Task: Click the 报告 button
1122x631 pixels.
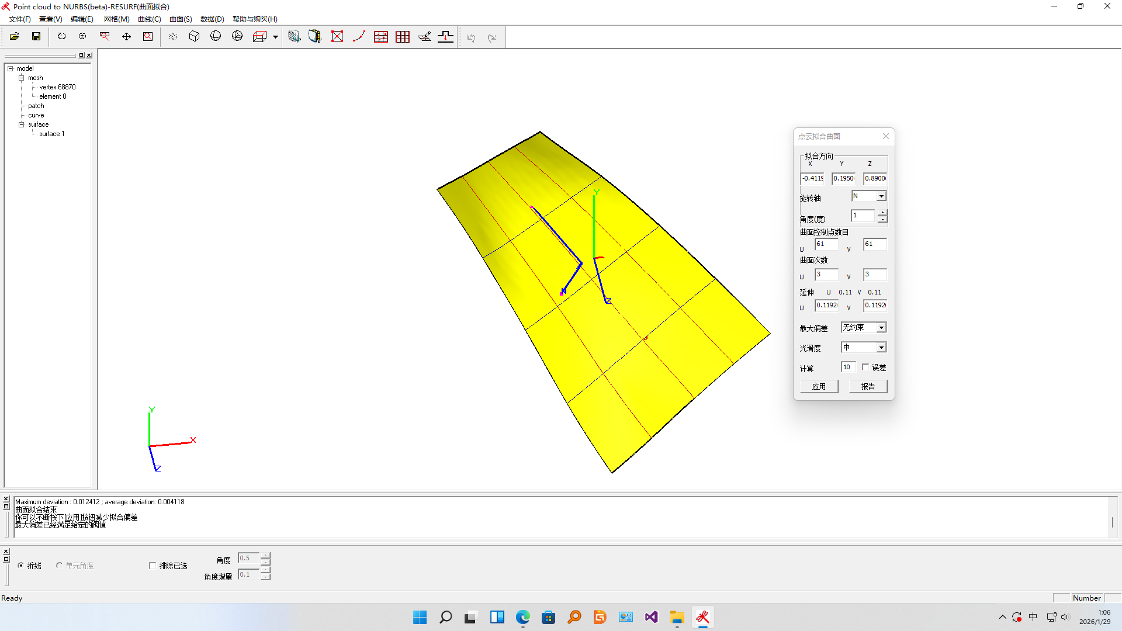Action: 868,386
